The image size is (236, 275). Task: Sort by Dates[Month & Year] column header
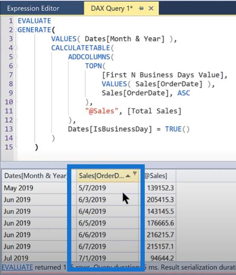(36, 175)
